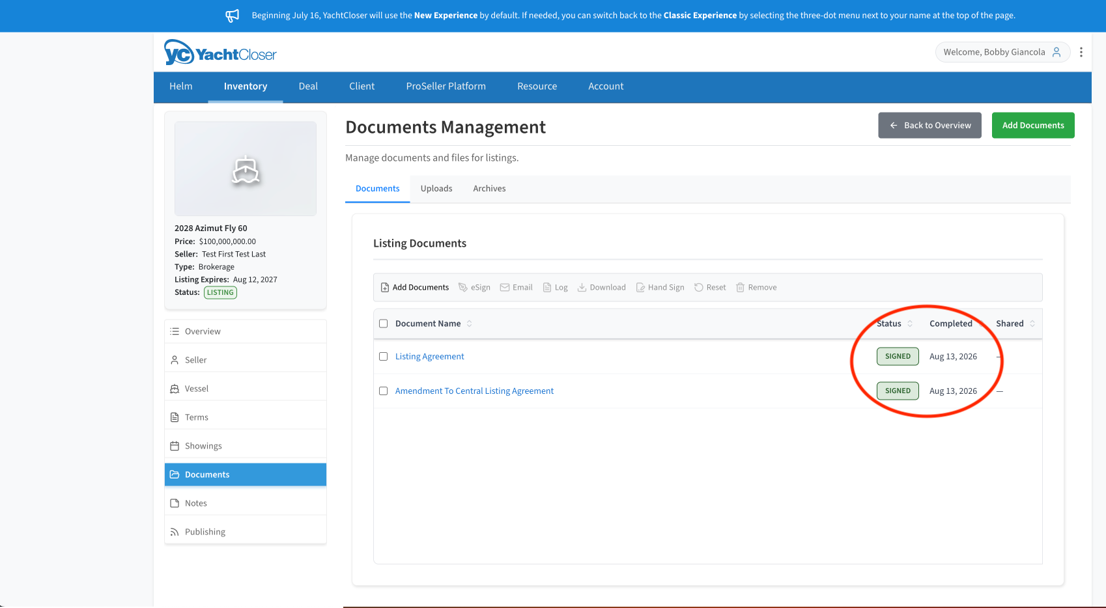Click the LISTING status badge
Screen dimensions: 1106x608
coord(221,293)
